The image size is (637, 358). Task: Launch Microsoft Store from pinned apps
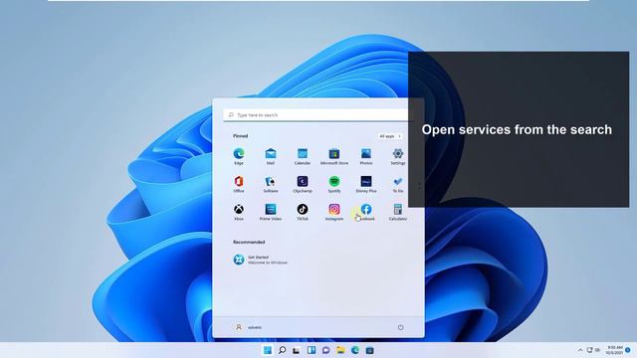pyautogui.click(x=334, y=156)
